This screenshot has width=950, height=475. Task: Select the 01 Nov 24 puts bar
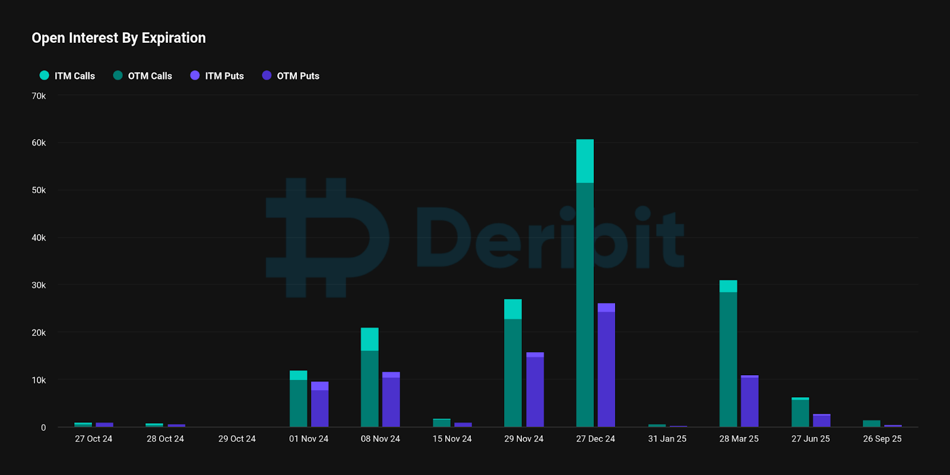pyautogui.click(x=319, y=404)
